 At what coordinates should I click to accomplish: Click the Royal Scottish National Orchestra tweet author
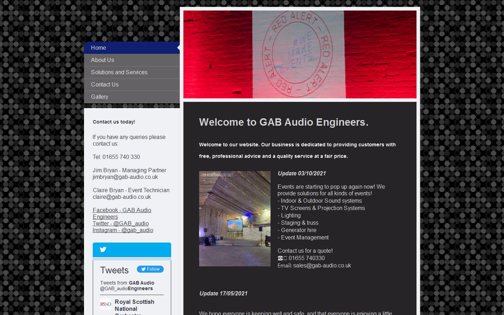(134, 305)
